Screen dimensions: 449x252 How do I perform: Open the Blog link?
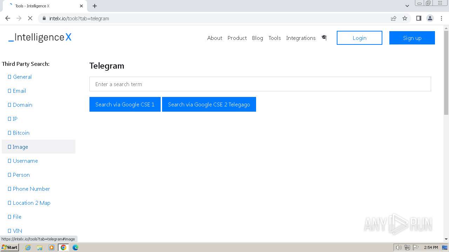click(x=257, y=38)
